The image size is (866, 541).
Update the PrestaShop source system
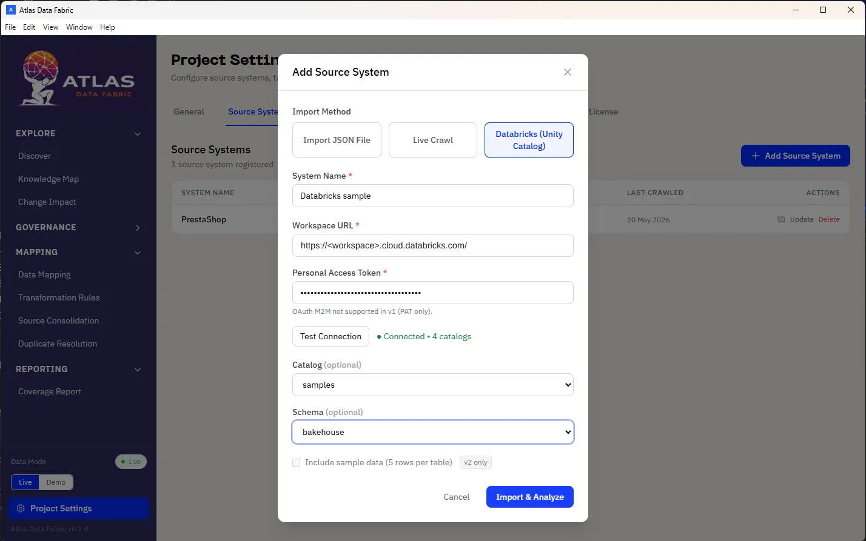(802, 219)
